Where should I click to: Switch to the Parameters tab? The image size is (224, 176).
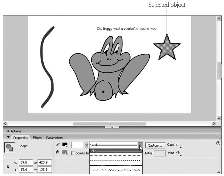click(x=54, y=138)
